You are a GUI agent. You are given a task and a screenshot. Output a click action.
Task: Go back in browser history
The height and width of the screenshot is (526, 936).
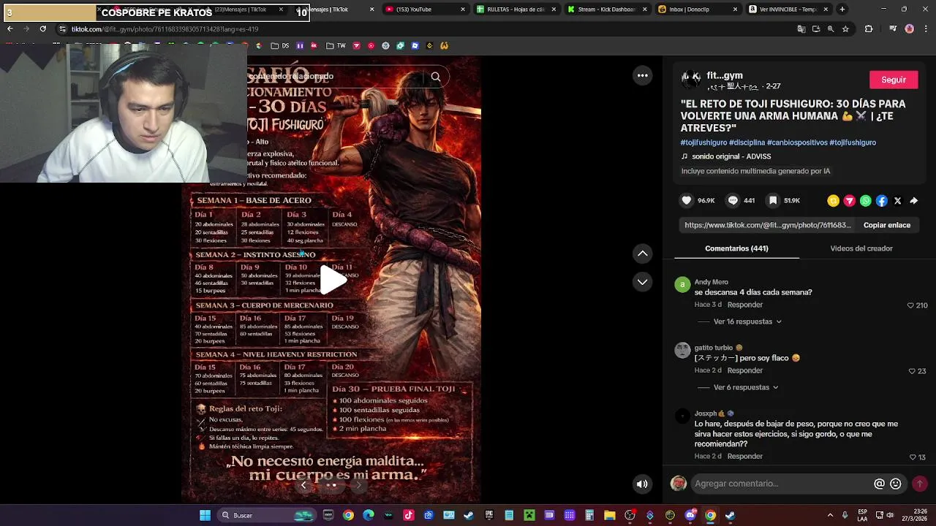coord(10,29)
